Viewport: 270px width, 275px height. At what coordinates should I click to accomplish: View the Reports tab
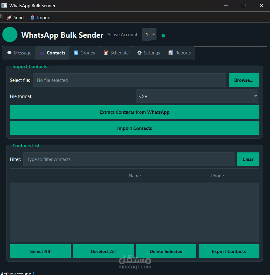[179, 53]
